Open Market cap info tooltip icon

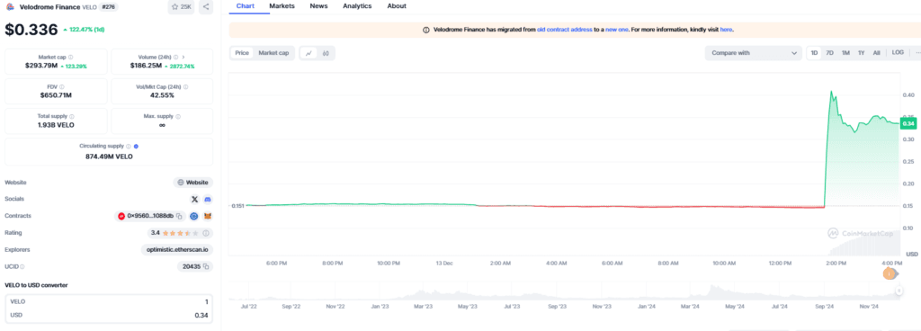click(70, 58)
